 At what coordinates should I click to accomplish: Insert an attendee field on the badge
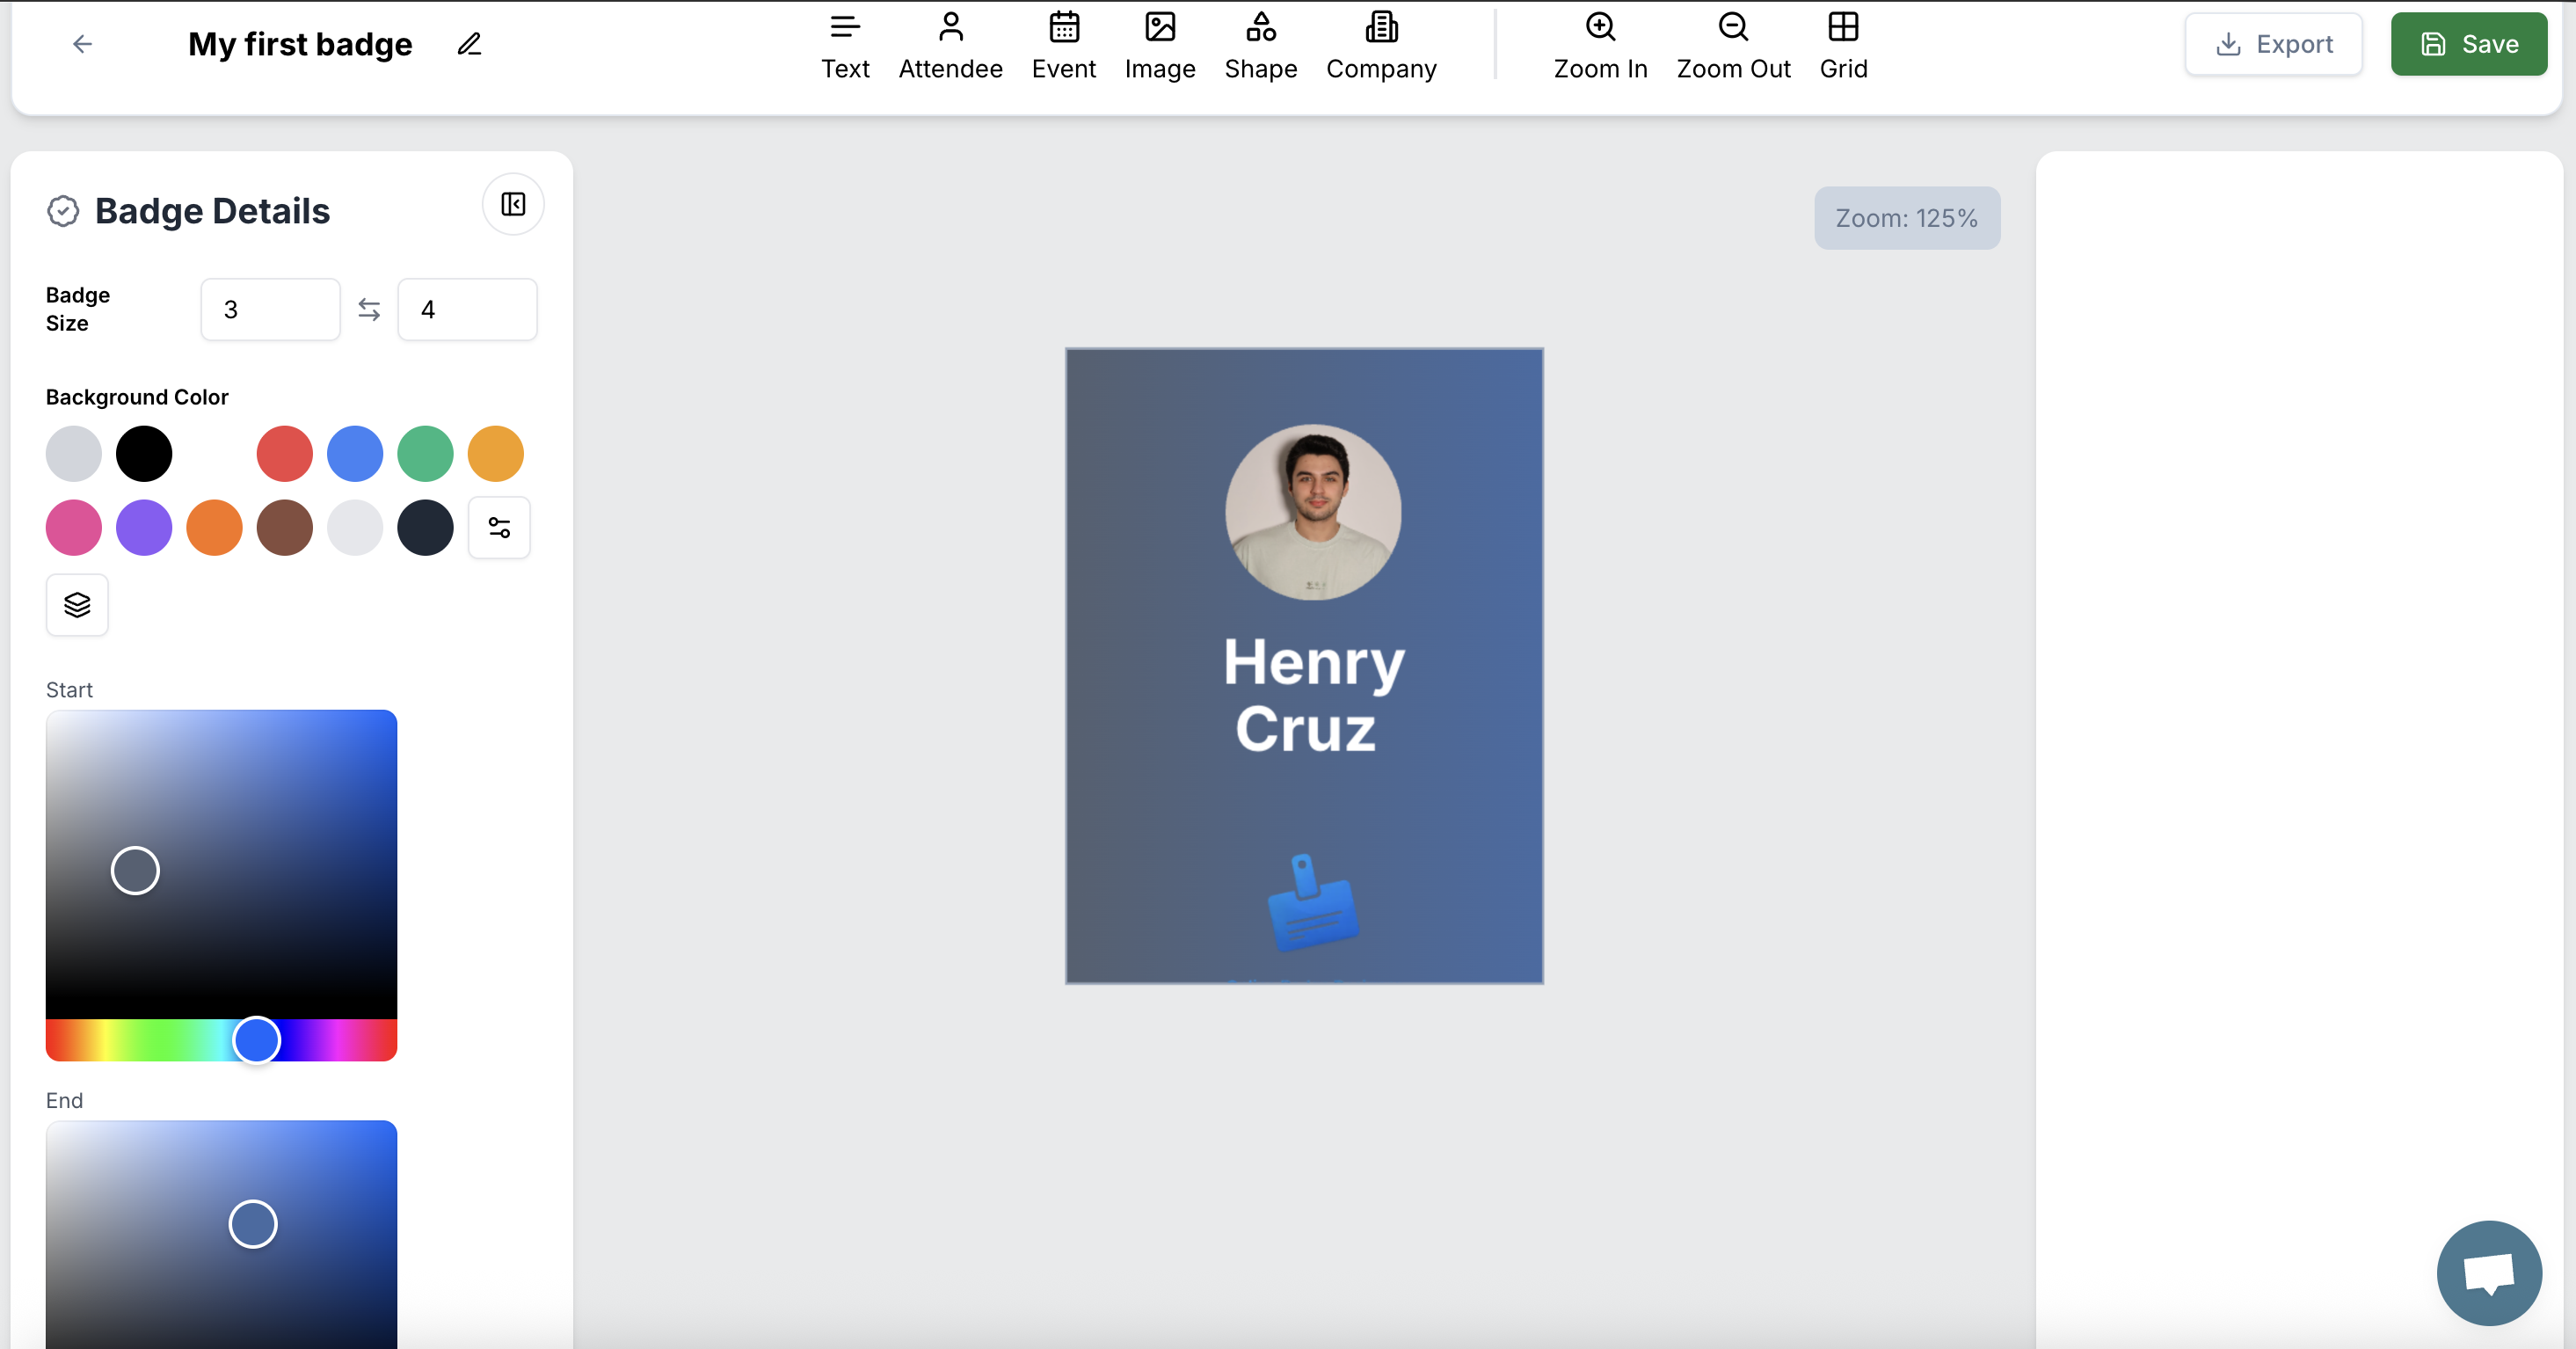pyautogui.click(x=950, y=44)
